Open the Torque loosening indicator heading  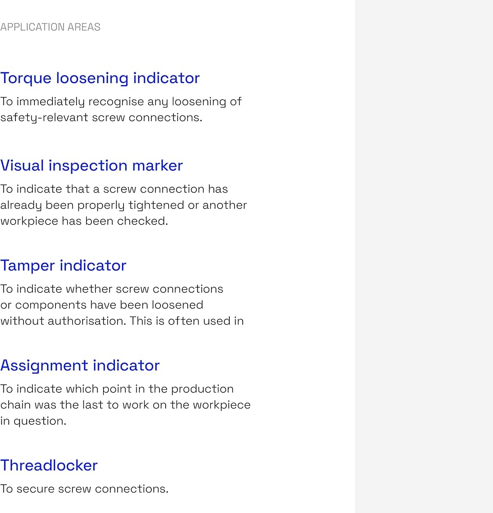click(100, 78)
